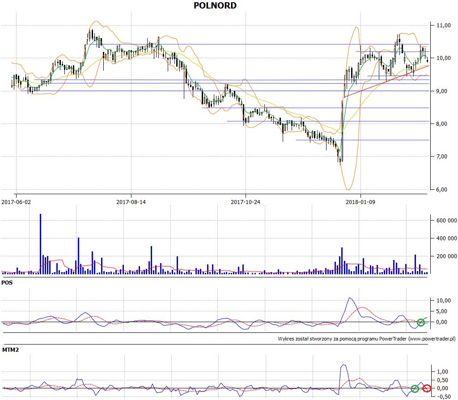Click the 0,50 MTM2 axis label
This screenshot has width=458, height=400.
point(442,380)
